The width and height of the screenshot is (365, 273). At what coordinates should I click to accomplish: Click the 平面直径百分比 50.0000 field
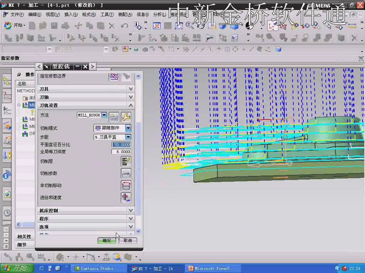pyautogui.click(x=122, y=145)
